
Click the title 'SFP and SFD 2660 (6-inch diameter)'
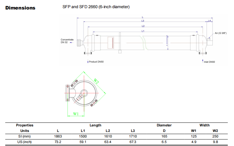[x=96, y=7]
